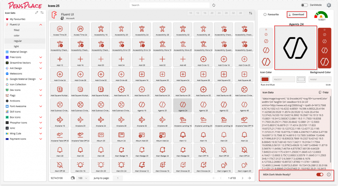The width and height of the screenshot is (338, 186).
Task: Open the Arcticons icon set
Action: (15, 101)
